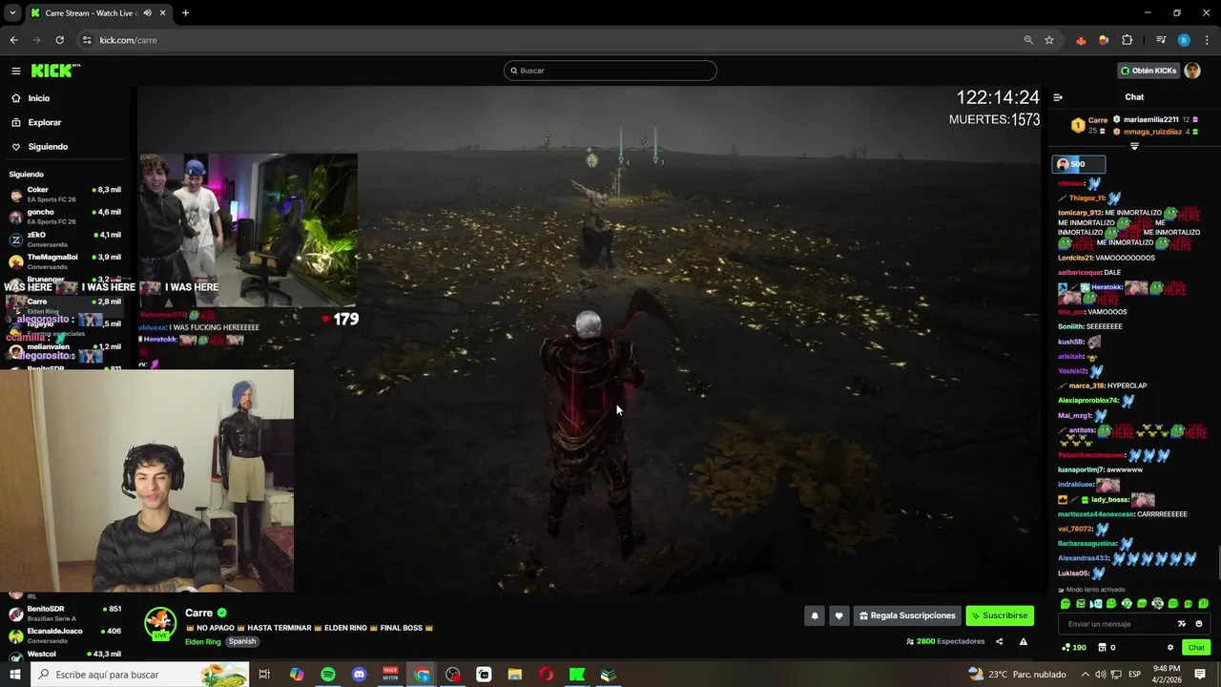Open Chrome three-dot menu

point(1207,40)
